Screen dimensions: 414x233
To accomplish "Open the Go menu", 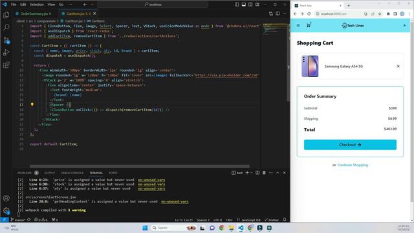I will click(x=61, y=5).
